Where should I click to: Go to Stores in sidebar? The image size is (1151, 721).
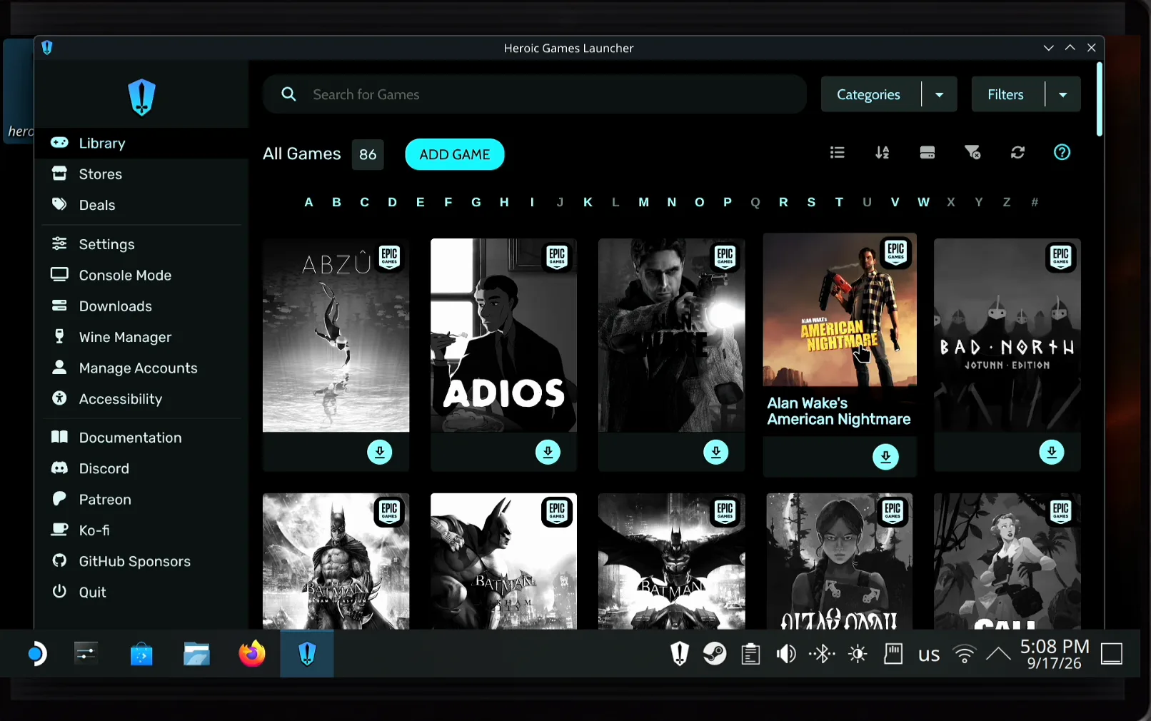coord(141,174)
